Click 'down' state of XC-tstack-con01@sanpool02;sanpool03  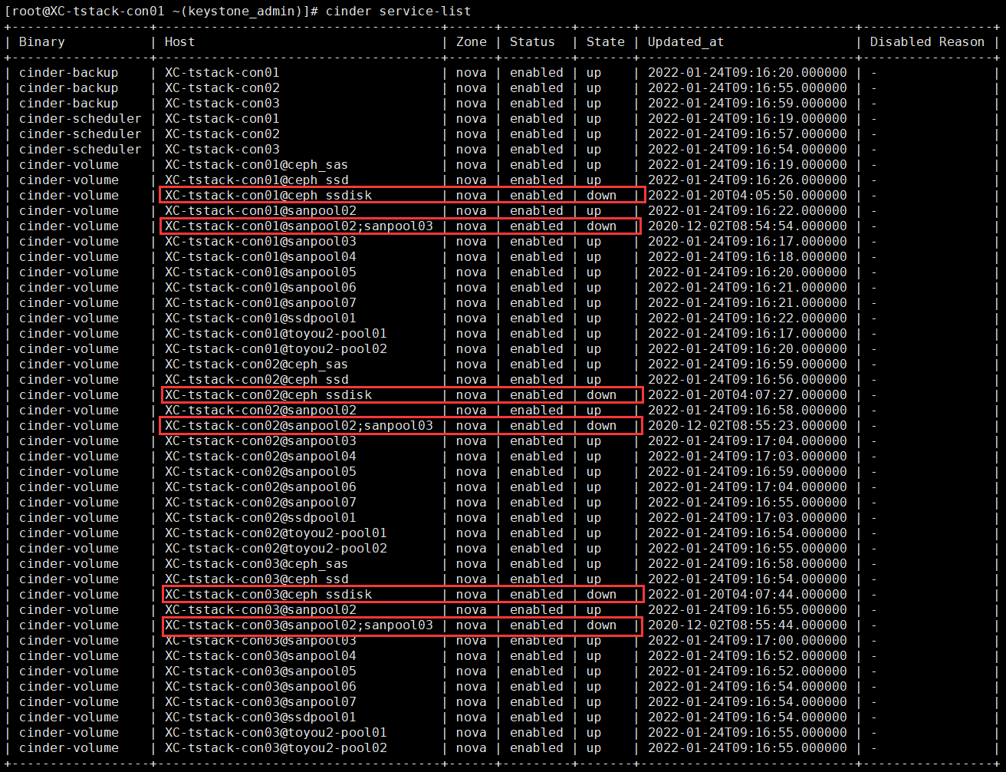point(601,226)
